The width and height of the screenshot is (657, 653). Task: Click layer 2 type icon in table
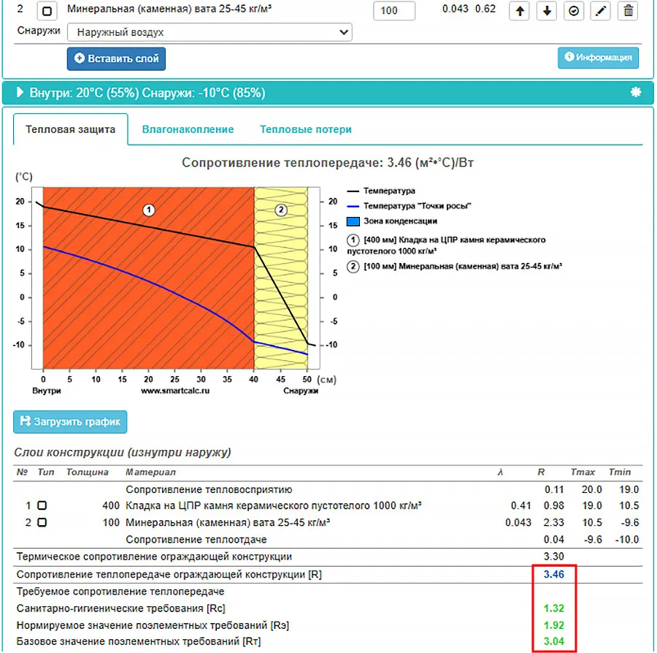click(42, 522)
